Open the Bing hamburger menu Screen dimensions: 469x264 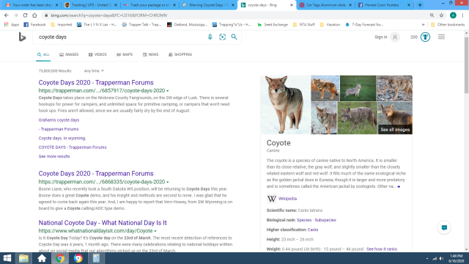[x=441, y=37]
